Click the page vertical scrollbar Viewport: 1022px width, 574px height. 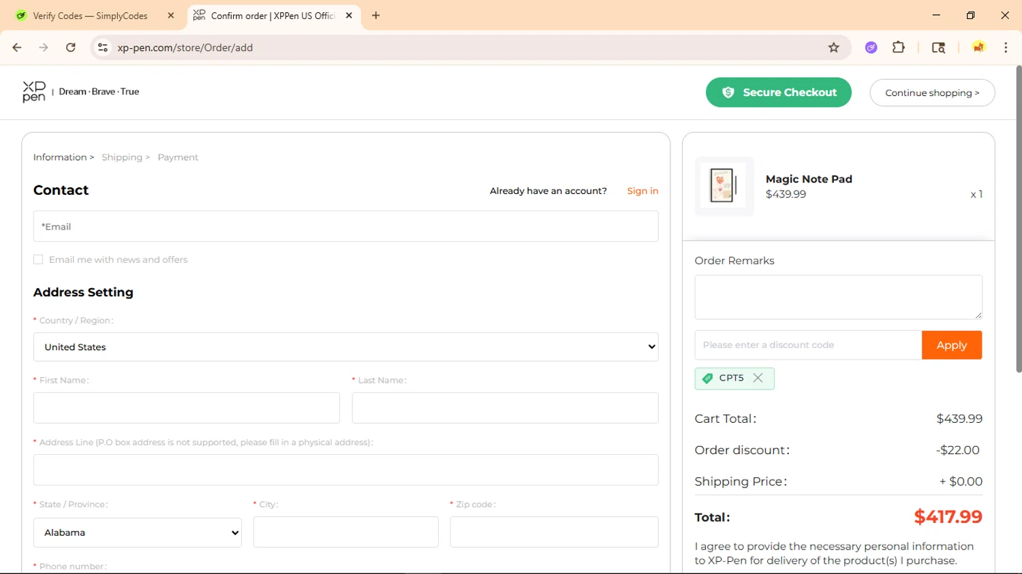coord(1019,219)
